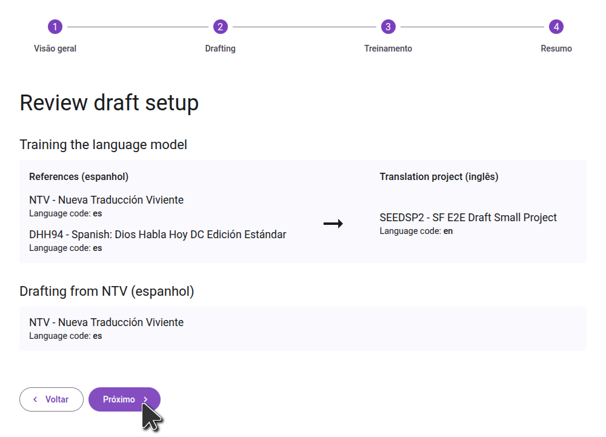
Task: Click the left chevron inside Voltar
Action: coord(35,399)
